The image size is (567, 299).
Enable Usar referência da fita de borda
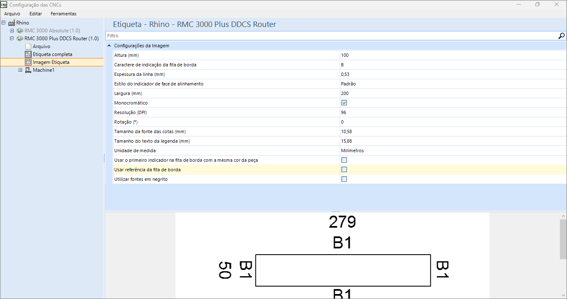click(x=344, y=170)
